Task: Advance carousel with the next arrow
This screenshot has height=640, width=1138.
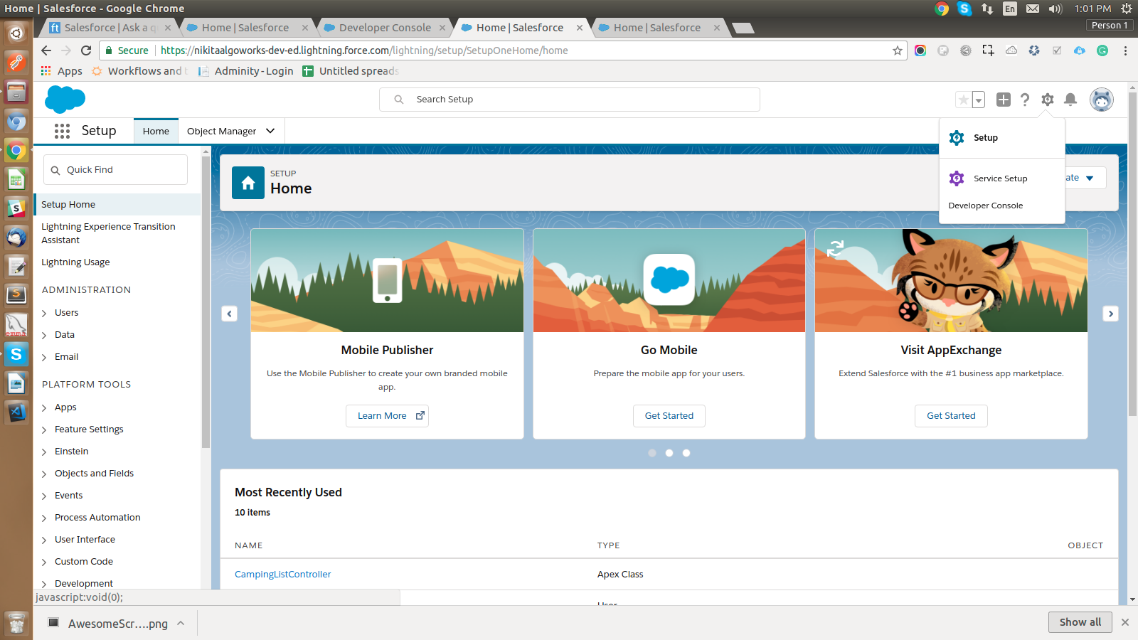Action: click(1110, 314)
